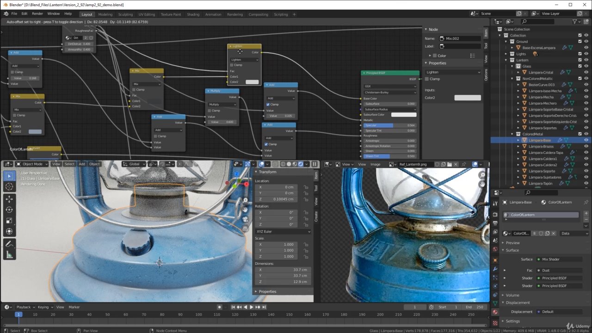The image size is (592, 333).
Task: Select the Cursor tool in viewport
Action: 9,186
